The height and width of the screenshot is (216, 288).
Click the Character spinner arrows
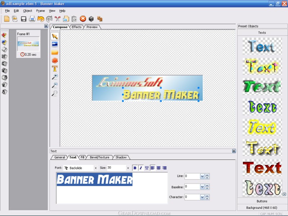[x=207, y=197]
